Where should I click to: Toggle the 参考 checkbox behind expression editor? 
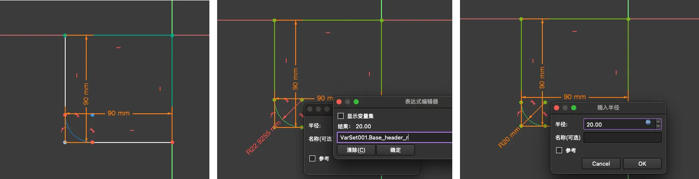click(x=312, y=158)
